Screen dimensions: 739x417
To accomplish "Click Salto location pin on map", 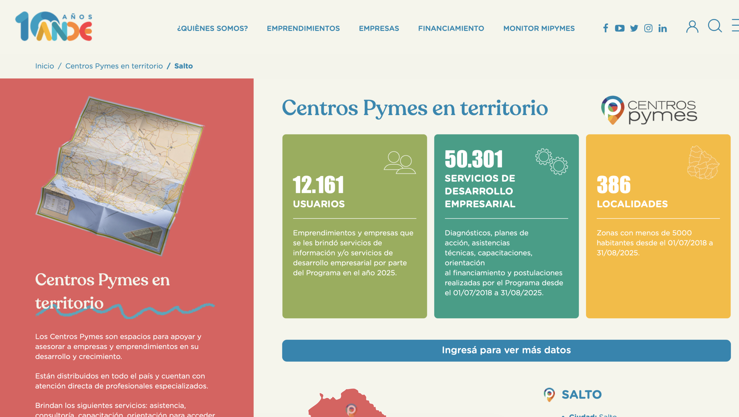I will click(351, 410).
